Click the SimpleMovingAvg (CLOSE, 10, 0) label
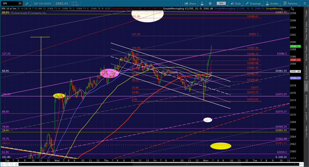 (131, 9)
